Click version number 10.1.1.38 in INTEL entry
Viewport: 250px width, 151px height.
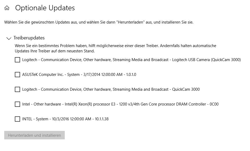point(101,119)
